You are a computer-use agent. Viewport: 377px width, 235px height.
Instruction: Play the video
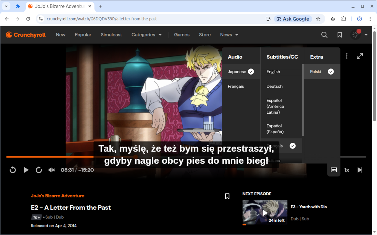pos(26,170)
